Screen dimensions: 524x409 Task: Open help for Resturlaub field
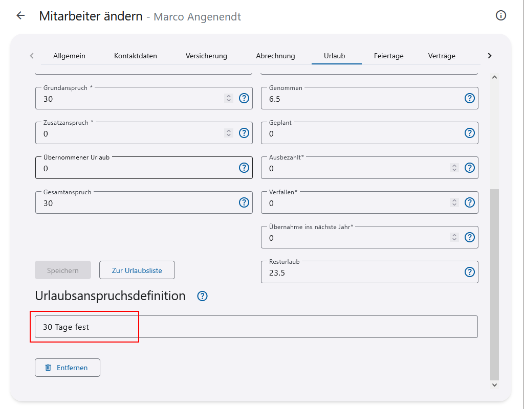[469, 272]
